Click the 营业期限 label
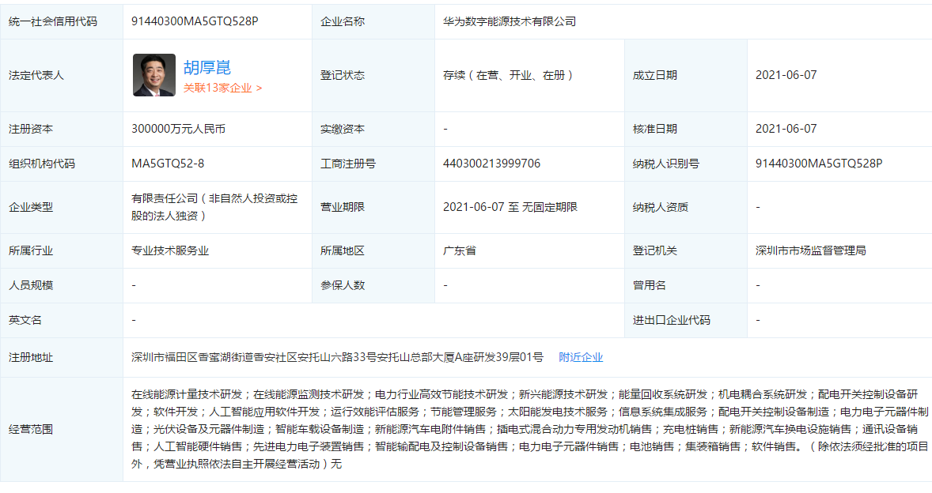This screenshot has height=493, width=932. 343,207
